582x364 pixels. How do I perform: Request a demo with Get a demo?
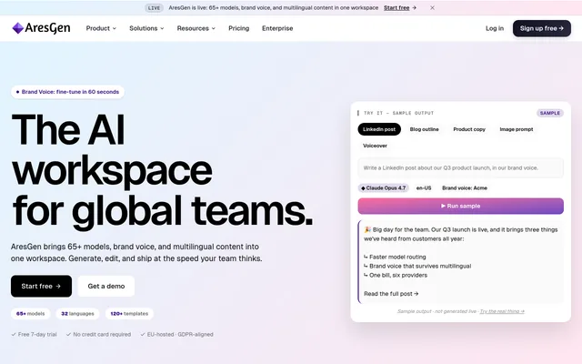pyautogui.click(x=106, y=286)
